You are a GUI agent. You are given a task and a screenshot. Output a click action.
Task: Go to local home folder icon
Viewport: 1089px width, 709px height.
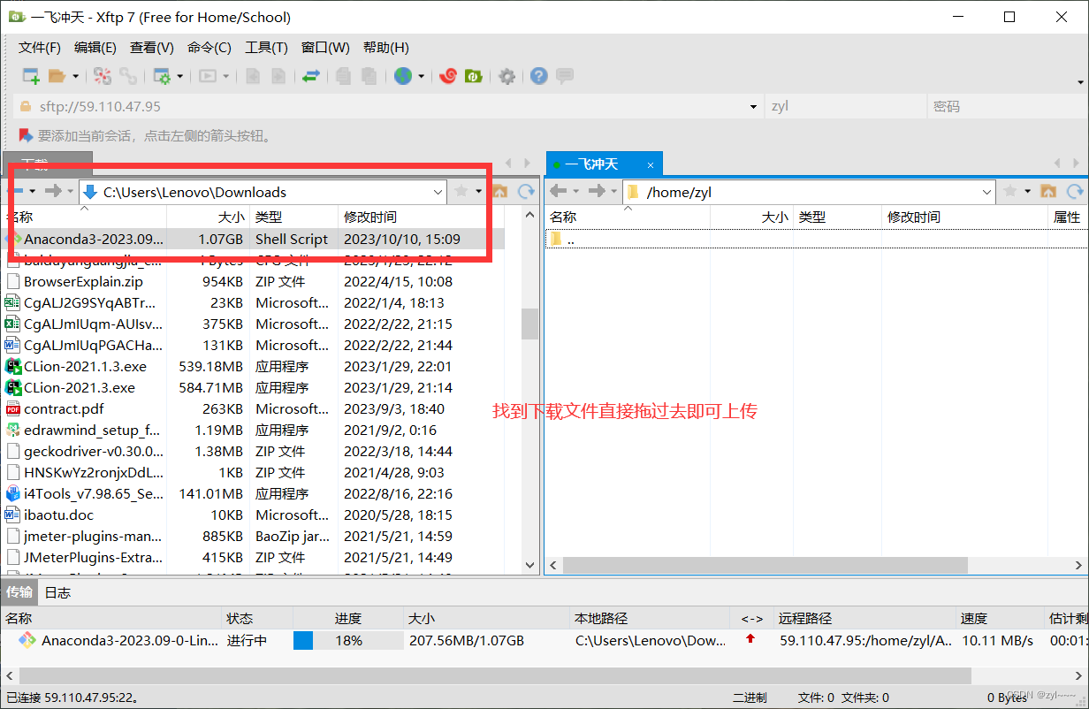click(x=499, y=191)
